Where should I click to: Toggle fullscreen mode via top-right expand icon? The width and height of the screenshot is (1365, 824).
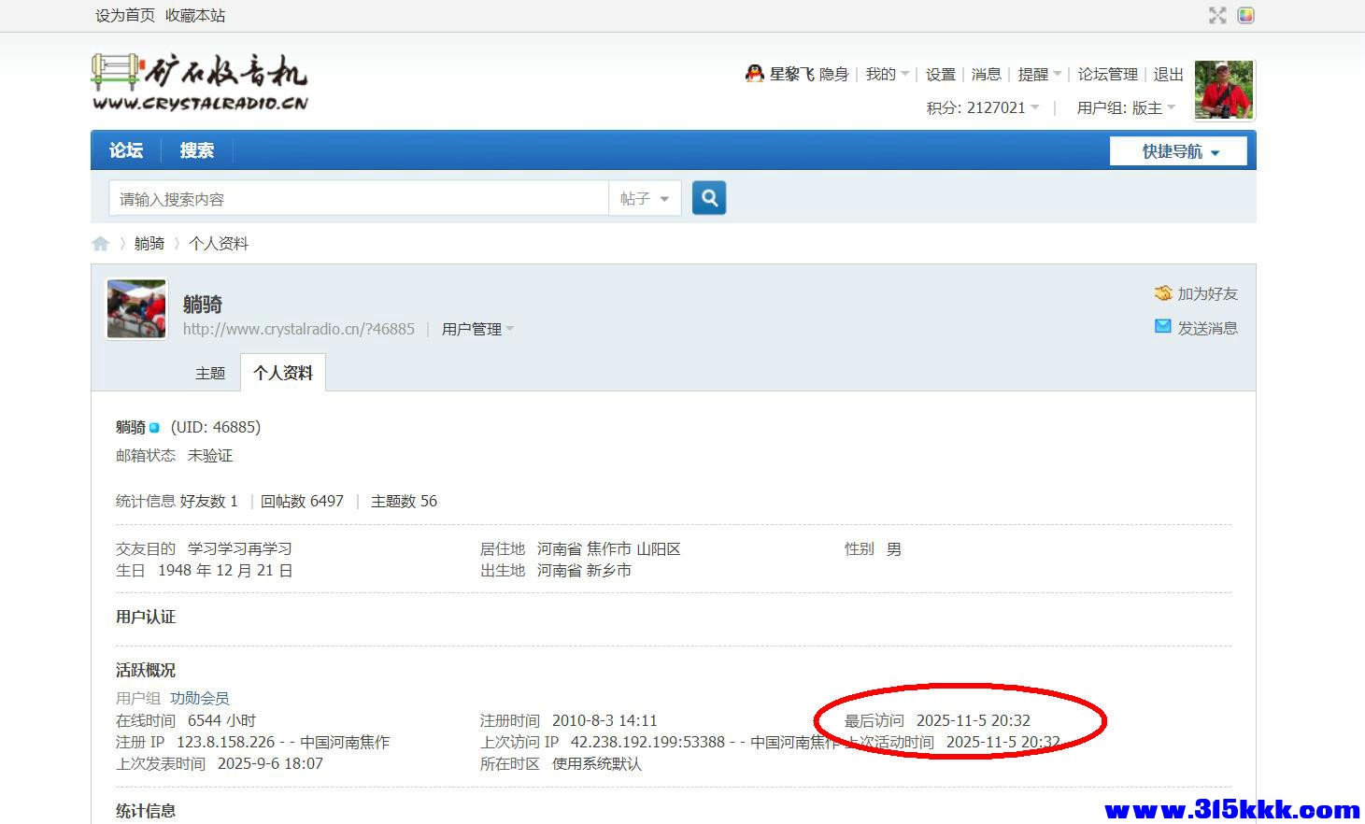(x=1216, y=15)
